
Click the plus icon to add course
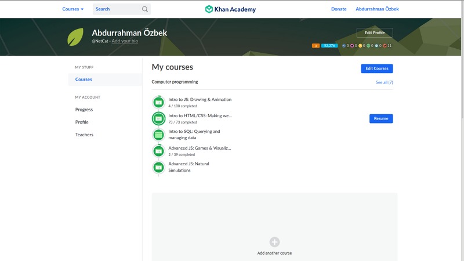click(x=274, y=242)
